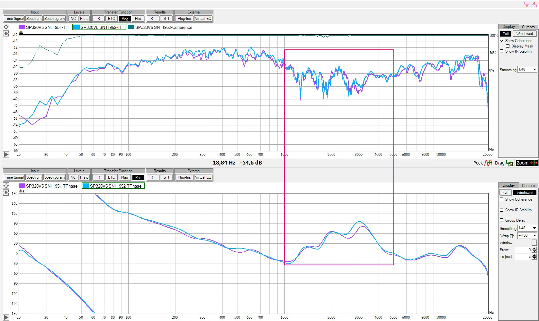The width and height of the screenshot is (539, 321).
Task: Click the top graph play arrow
Action: click(6, 155)
